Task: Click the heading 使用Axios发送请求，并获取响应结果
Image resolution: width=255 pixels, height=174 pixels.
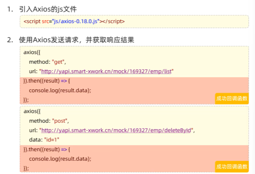Action: (77, 40)
